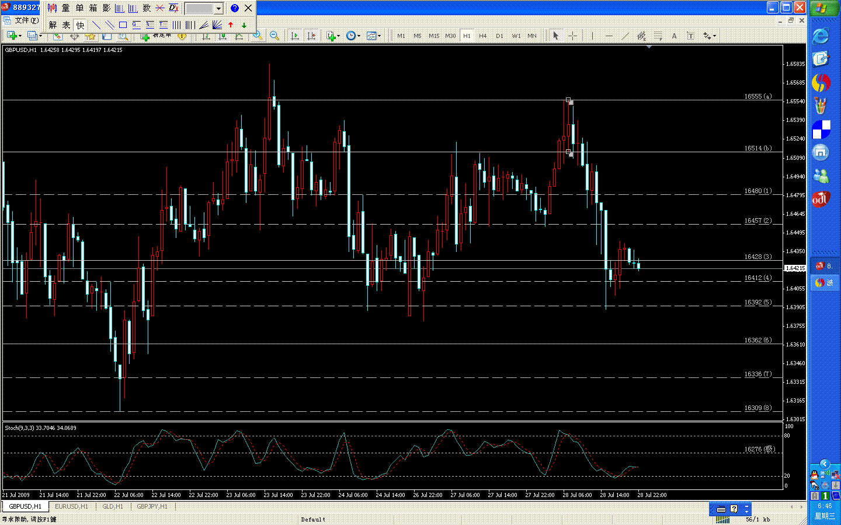The height and width of the screenshot is (525, 841).
Task: Click the 量 button in floating toolbar
Action: [x=66, y=8]
